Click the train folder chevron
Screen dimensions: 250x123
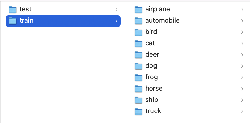coord(116,21)
